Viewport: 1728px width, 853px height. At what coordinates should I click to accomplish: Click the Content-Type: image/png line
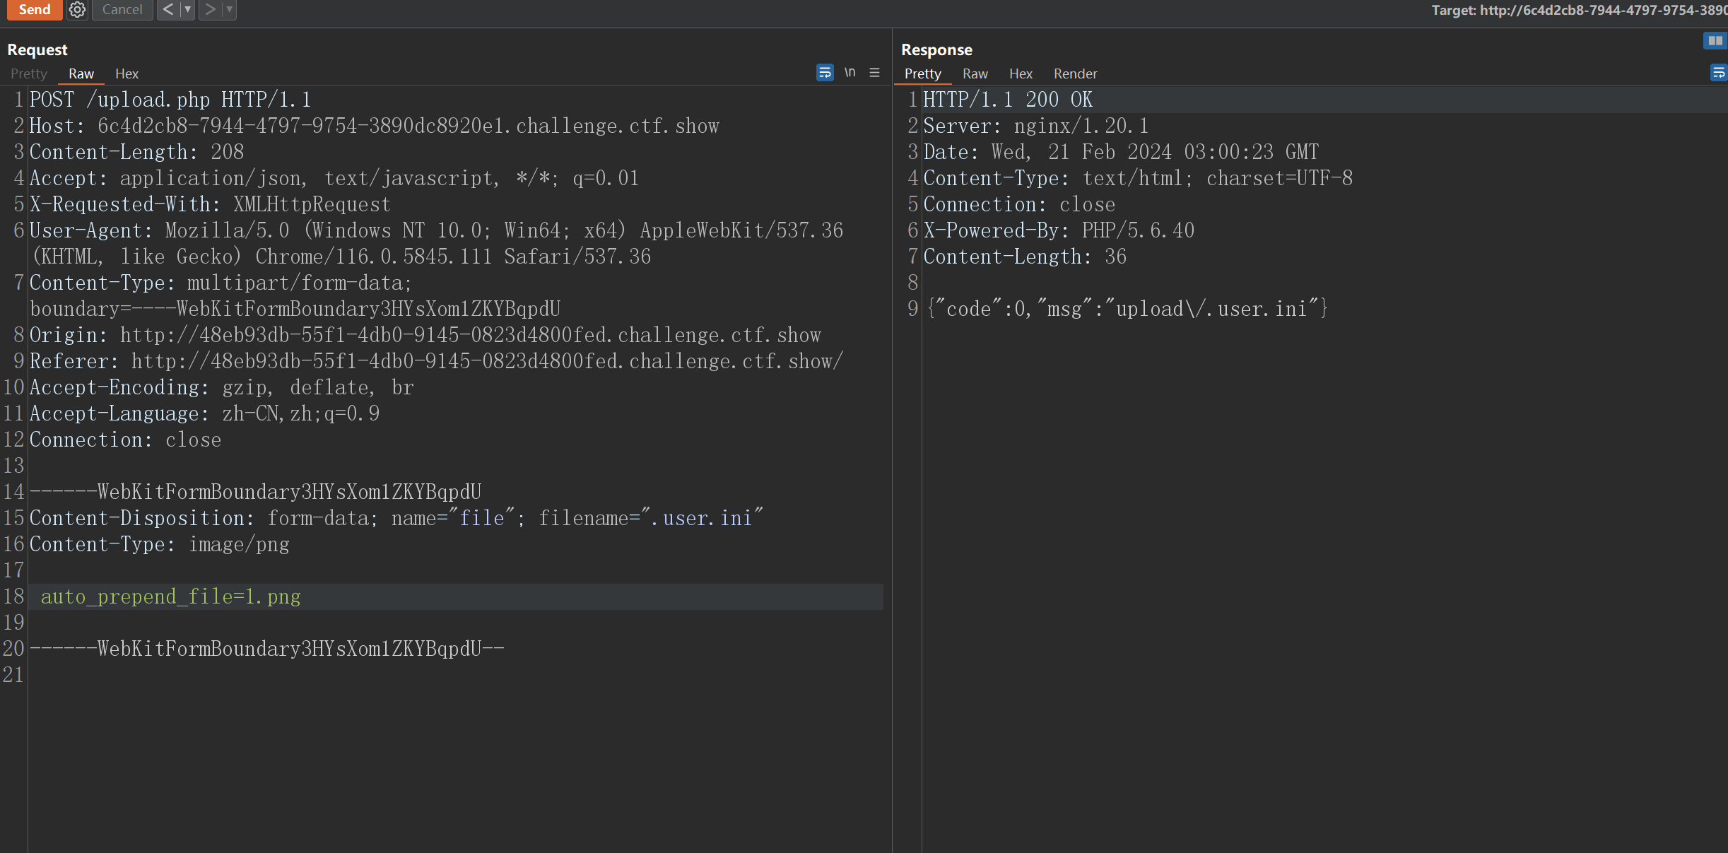tap(160, 544)
